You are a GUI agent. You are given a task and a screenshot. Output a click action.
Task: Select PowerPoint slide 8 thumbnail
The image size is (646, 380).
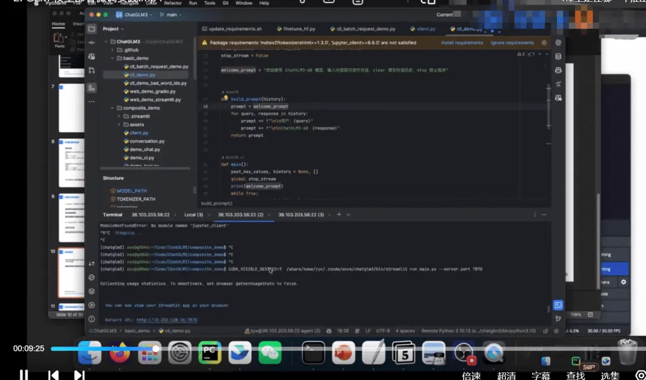coord(71,163)
